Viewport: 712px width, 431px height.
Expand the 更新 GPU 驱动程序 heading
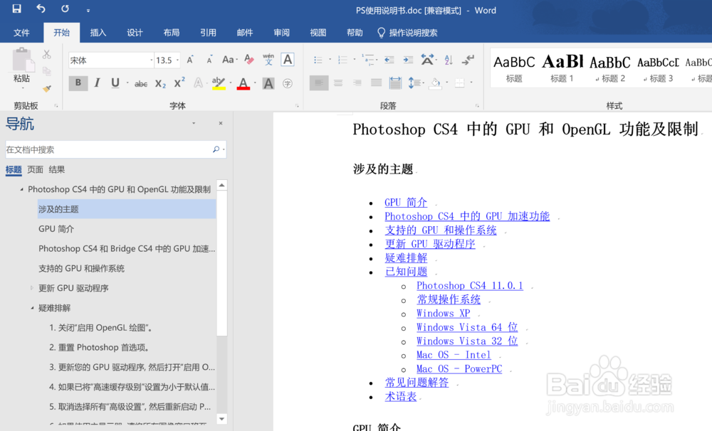click(x=32, y=288)
